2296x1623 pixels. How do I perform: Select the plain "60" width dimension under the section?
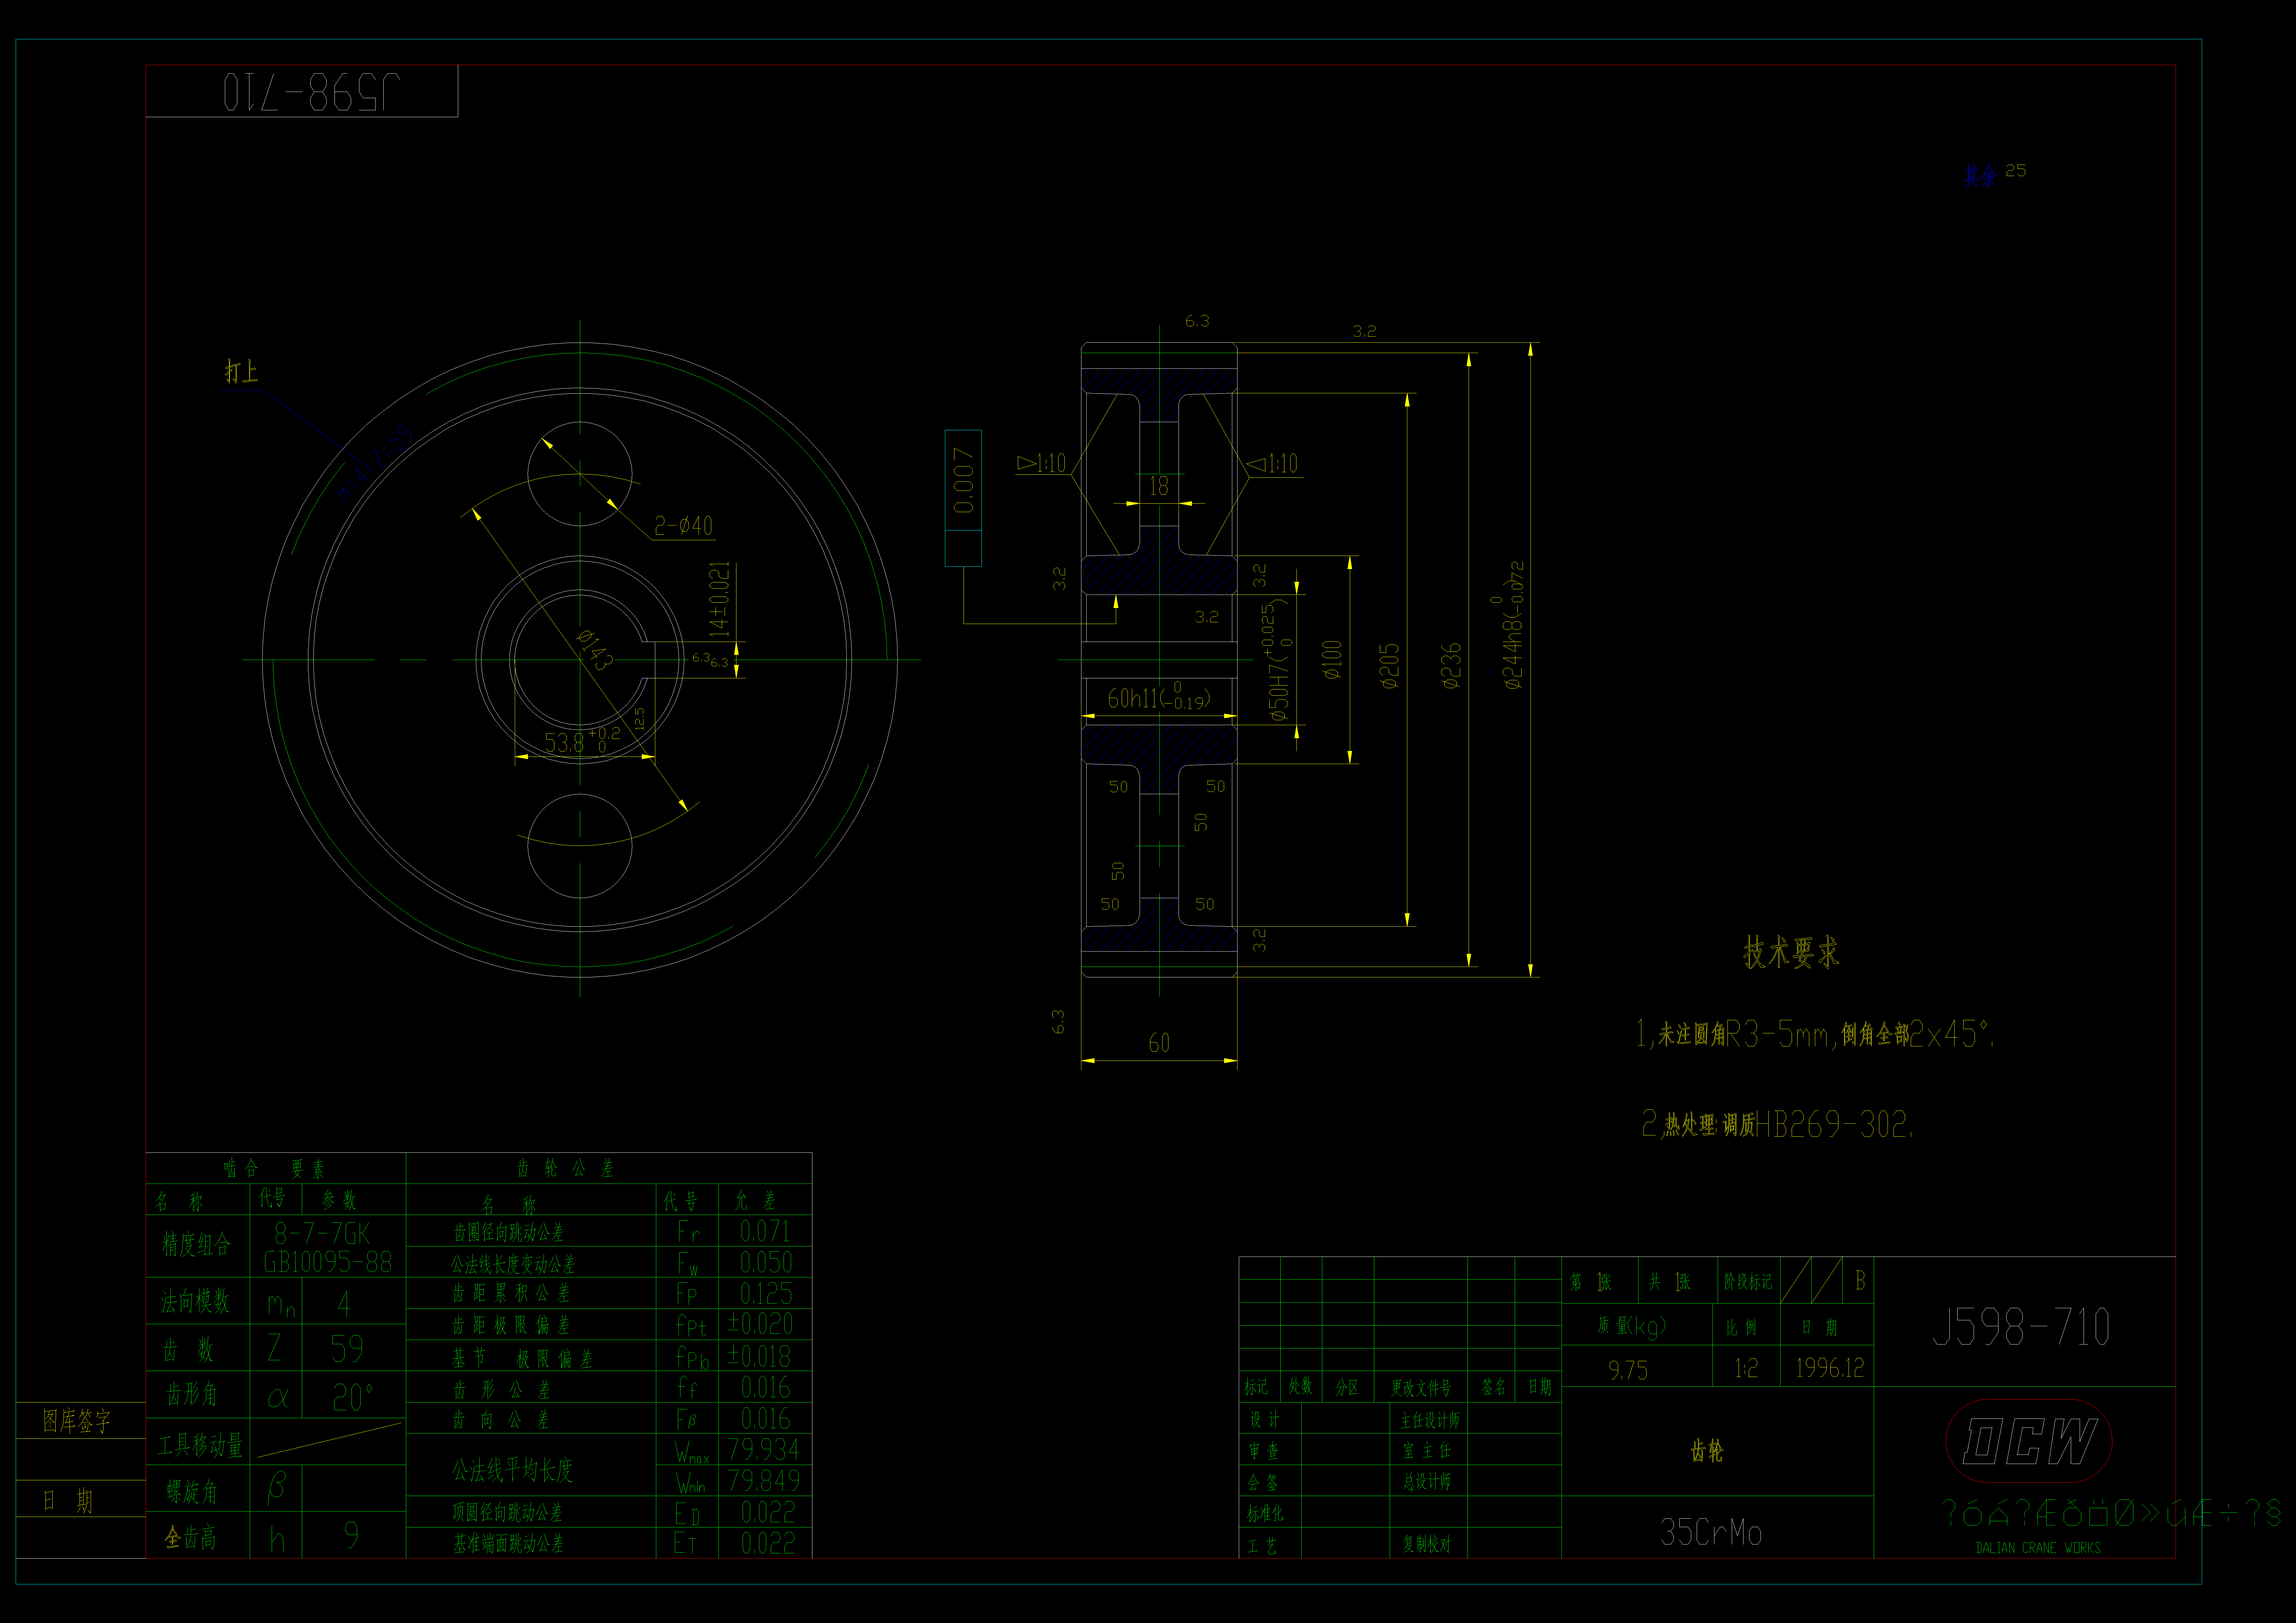pyautogui.click(x=1159, y=1043)
